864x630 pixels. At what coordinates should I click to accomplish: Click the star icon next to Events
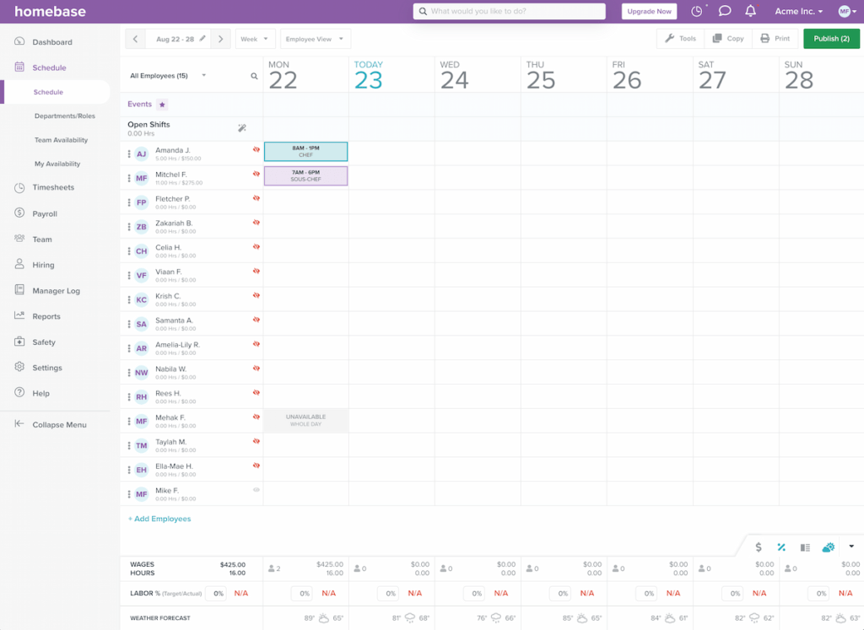pyautogui.click(x=162, y=105)
